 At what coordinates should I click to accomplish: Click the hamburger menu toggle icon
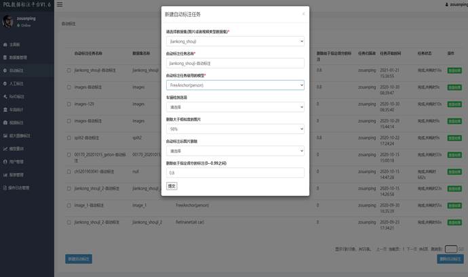60,5
